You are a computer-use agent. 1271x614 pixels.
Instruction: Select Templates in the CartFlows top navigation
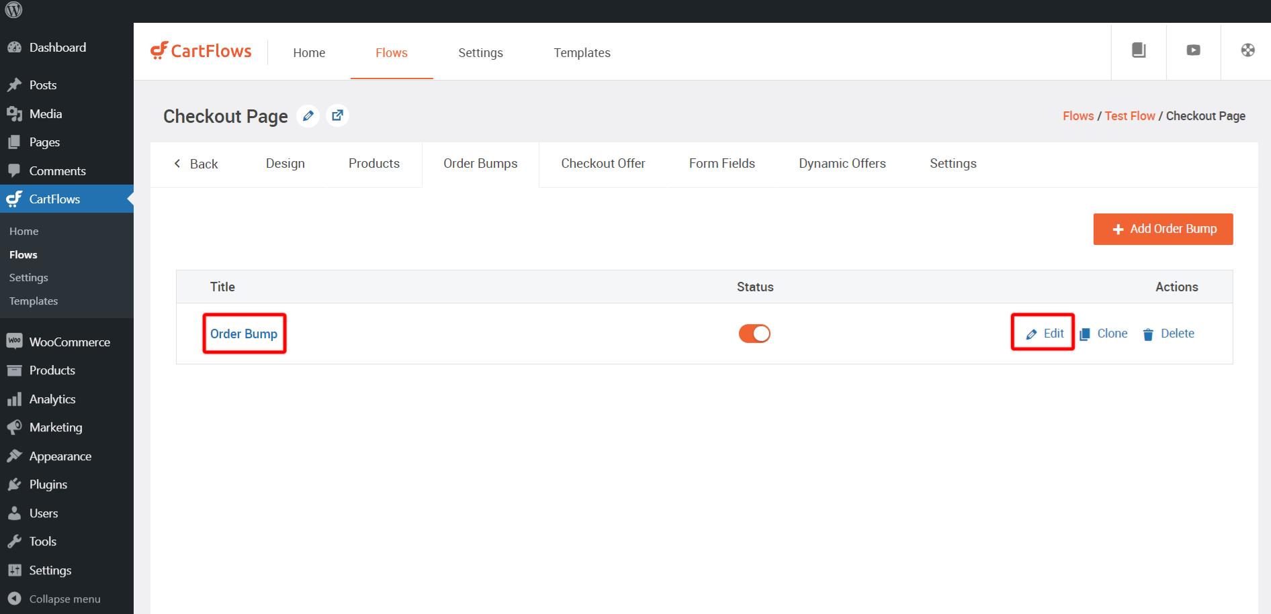click(x=582, y=53)
